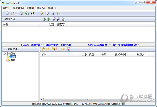
Task: Click the virtual drive disc icon
Action: click(21, 13)
